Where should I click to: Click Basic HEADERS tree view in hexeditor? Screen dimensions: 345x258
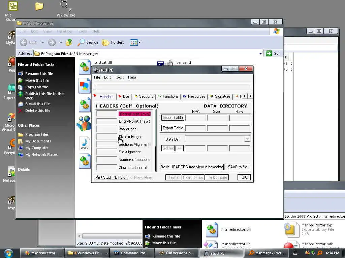tap(192, 167)
